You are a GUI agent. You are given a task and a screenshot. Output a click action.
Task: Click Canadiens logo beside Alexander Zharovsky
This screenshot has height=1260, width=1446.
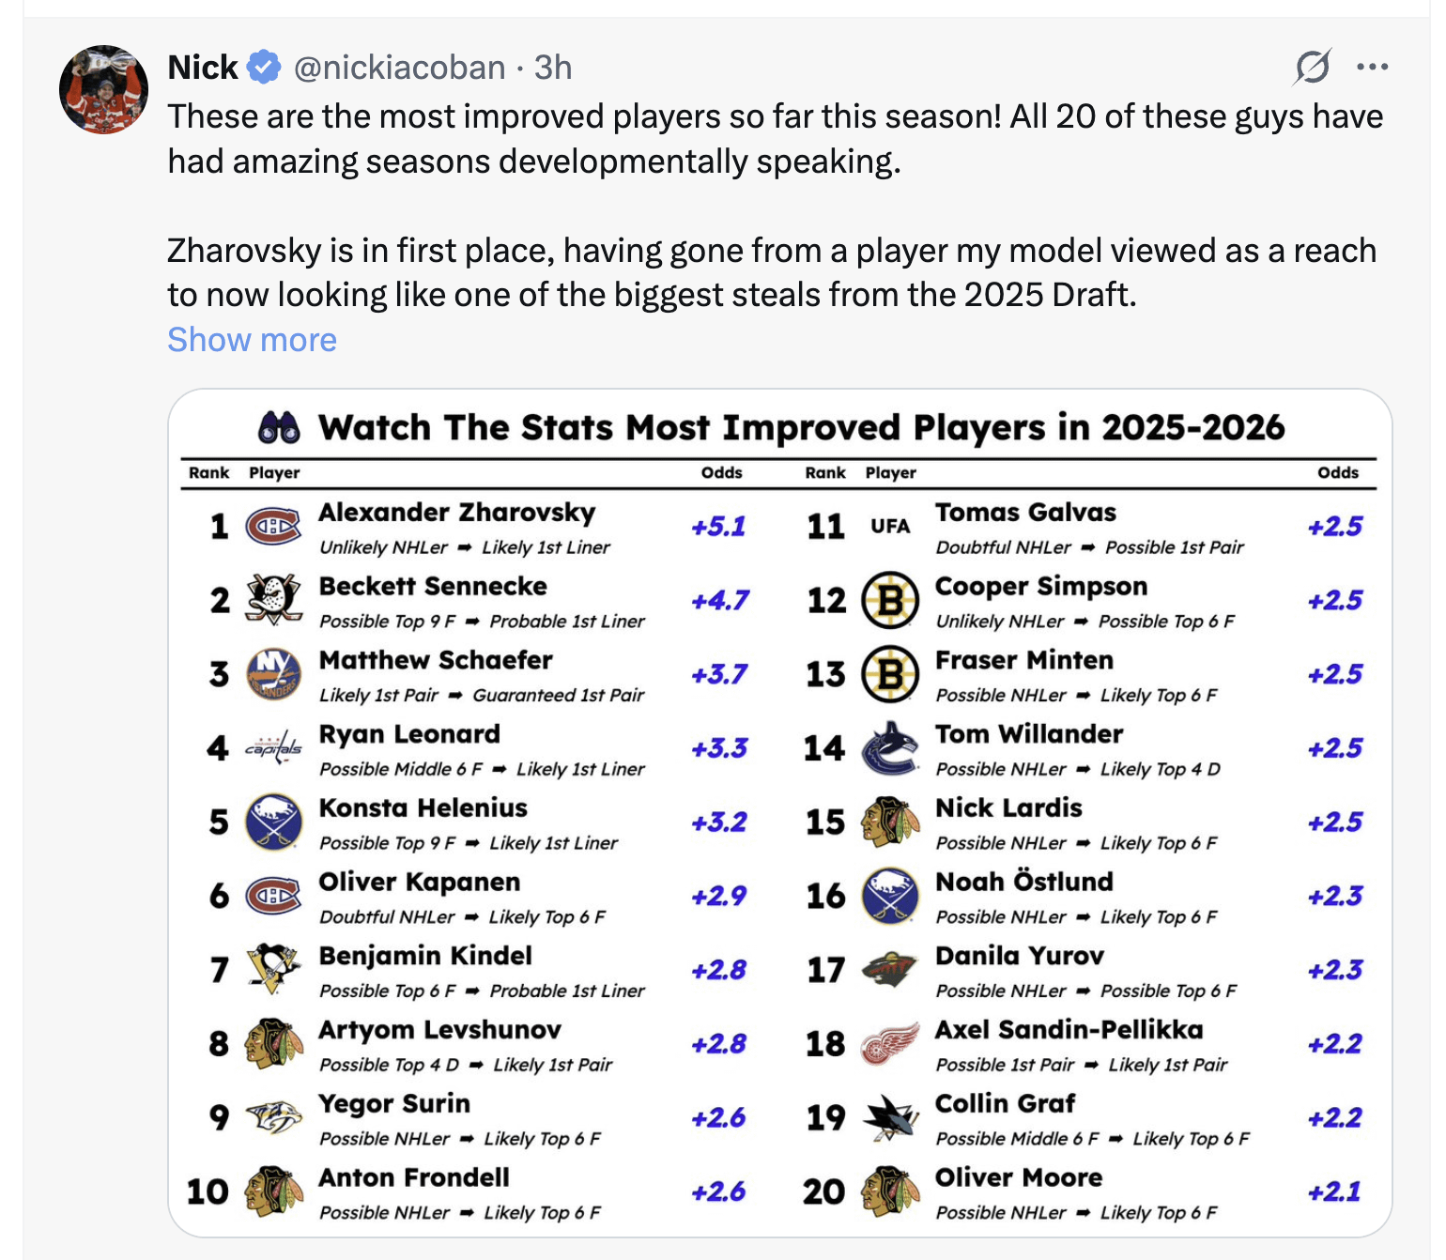point(273,527)
